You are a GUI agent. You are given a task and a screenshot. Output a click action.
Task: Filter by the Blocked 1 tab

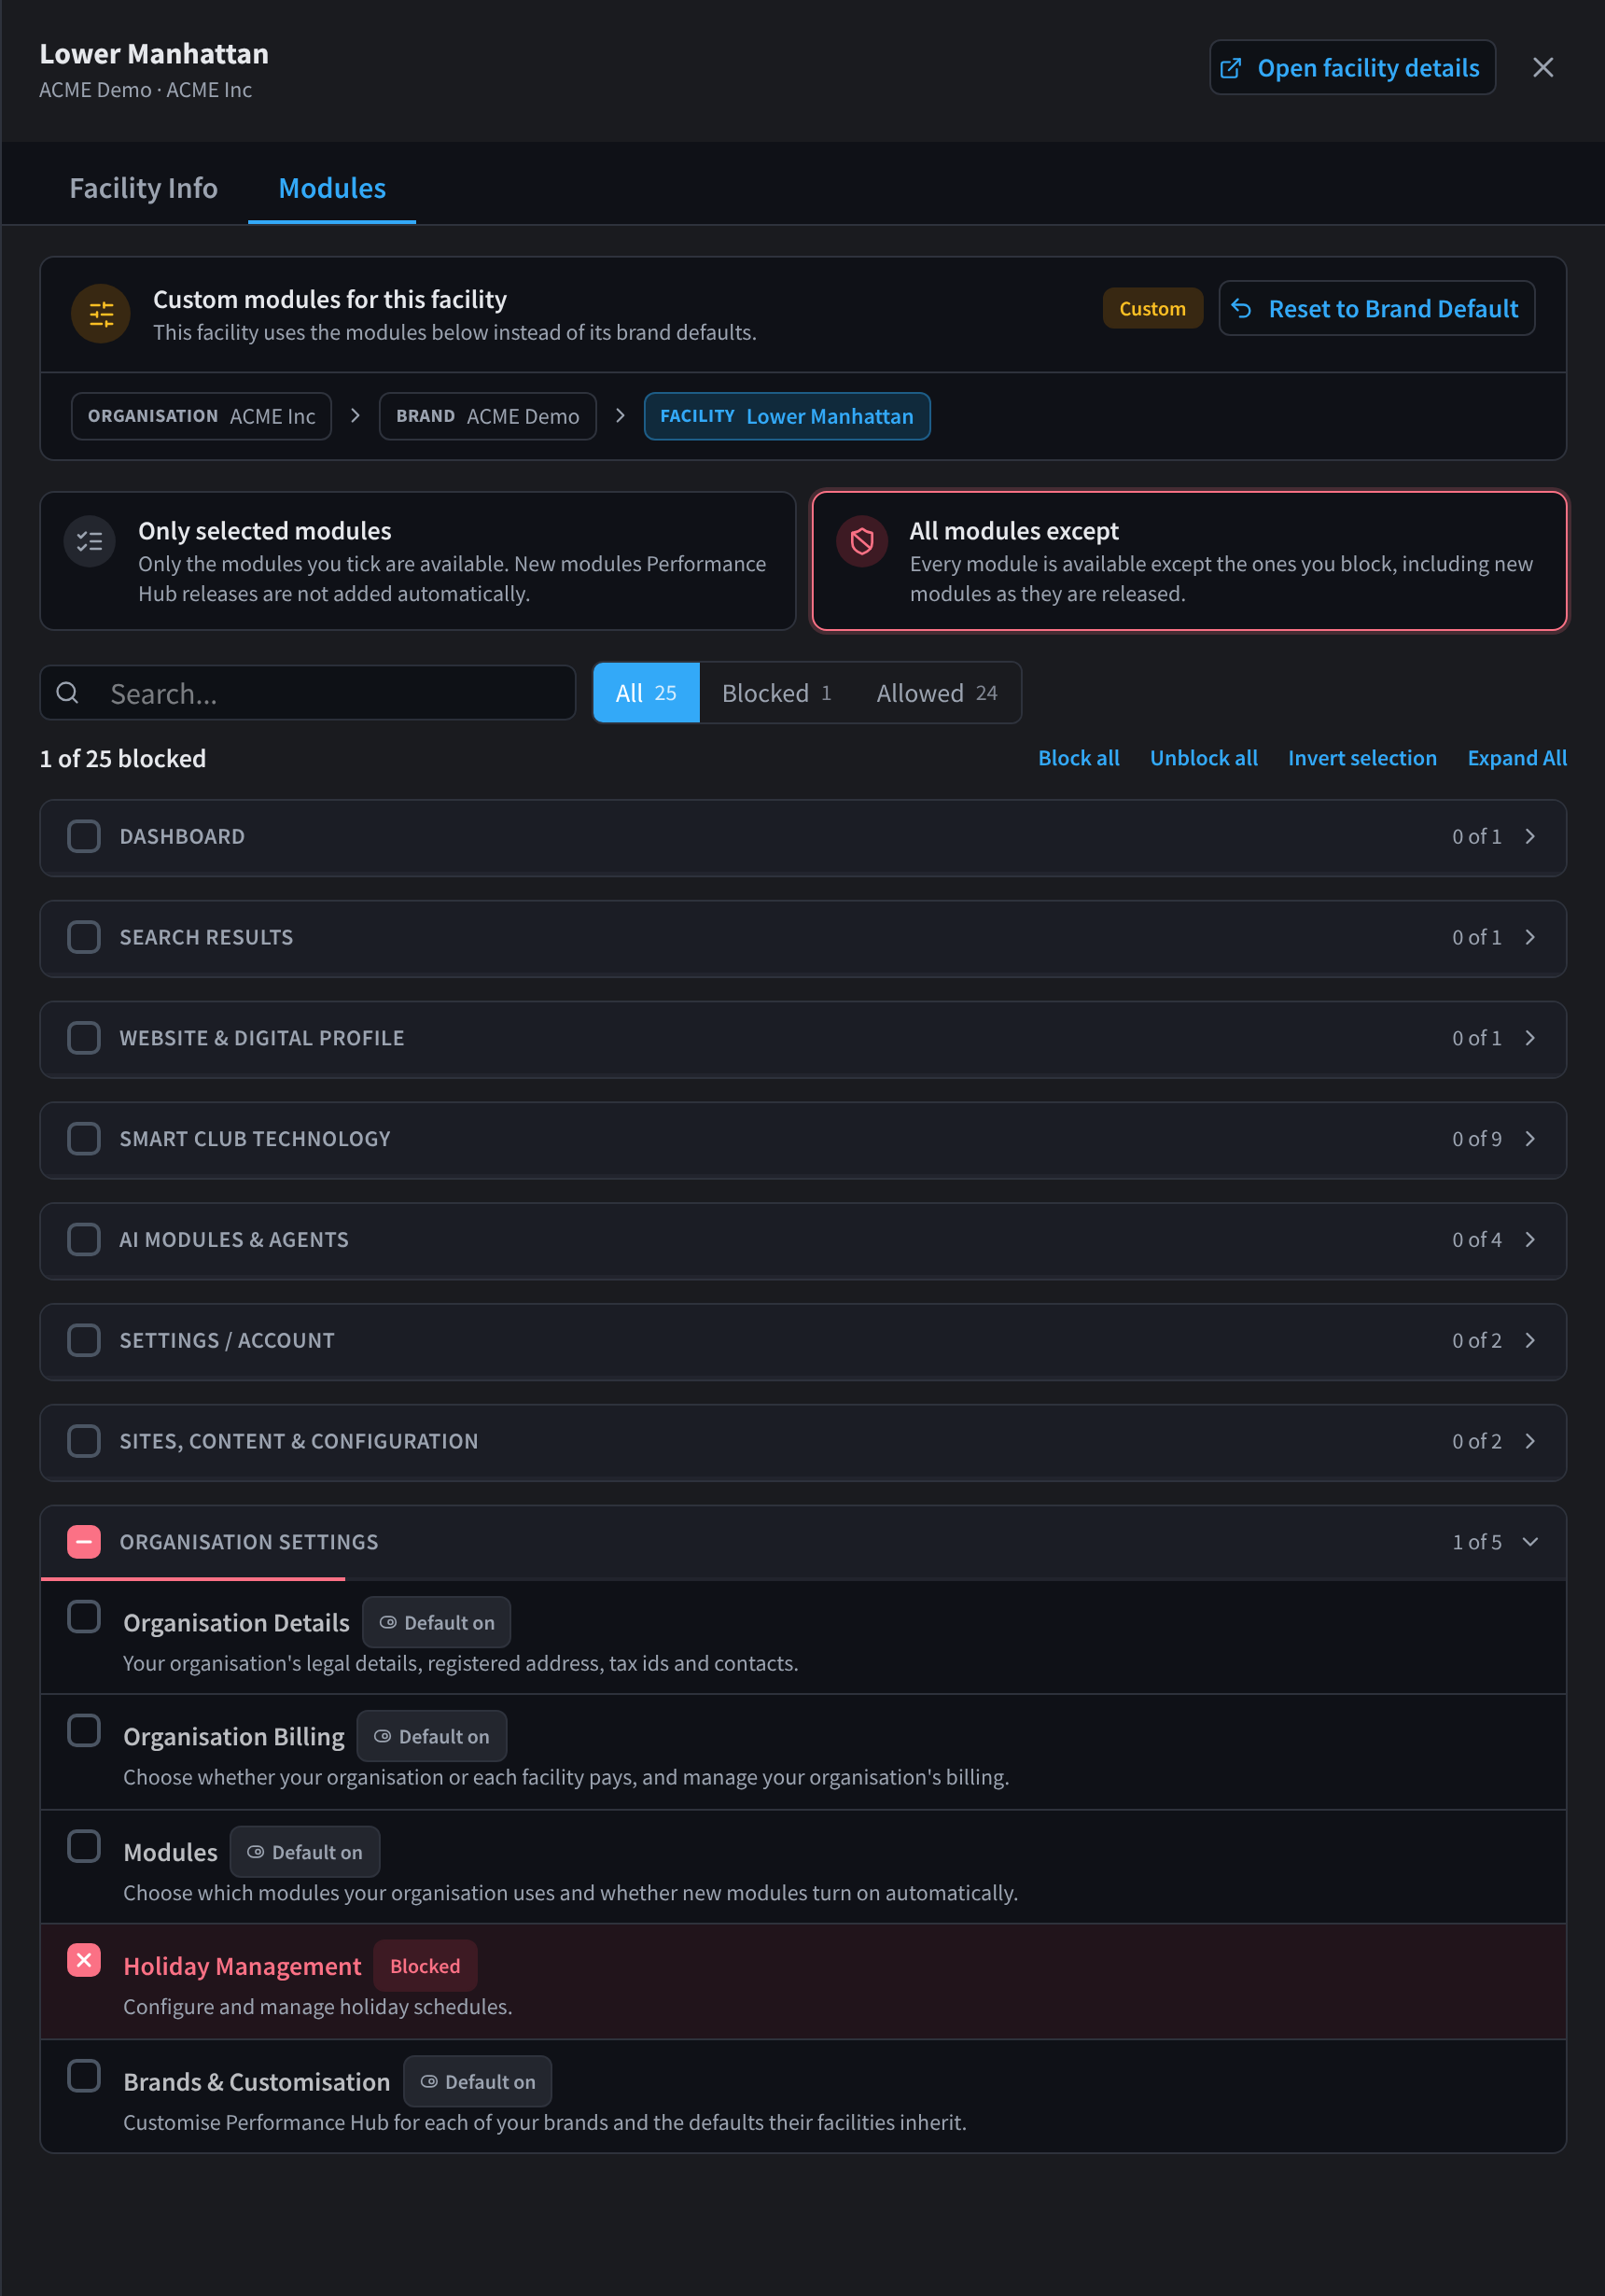(776, 693)
